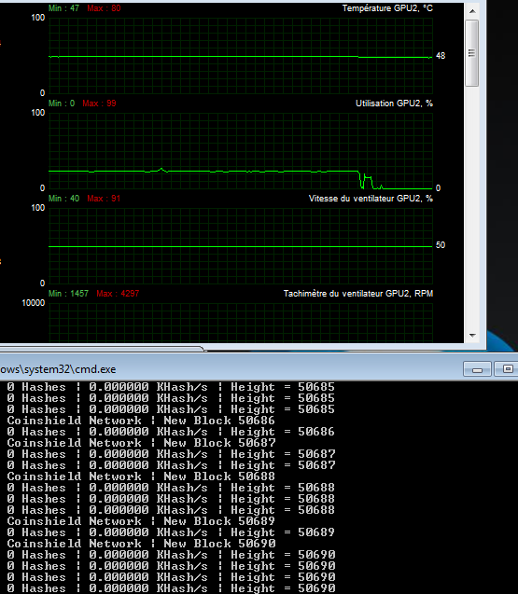Click the GPU2 temperature graph area
518x594 pixels.
click(241, 56)
